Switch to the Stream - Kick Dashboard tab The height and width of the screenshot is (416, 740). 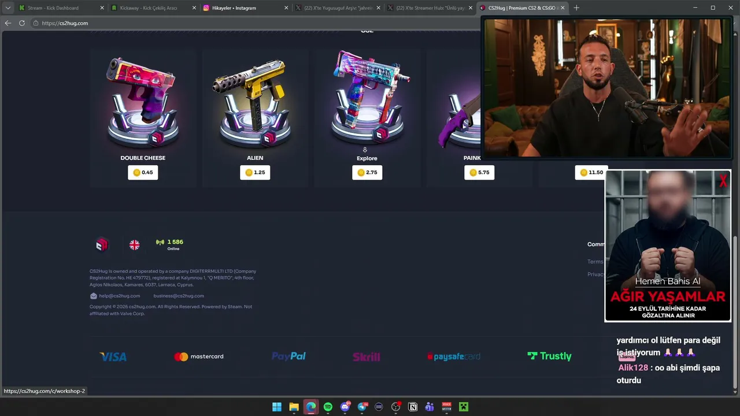(x=61, y=8)
